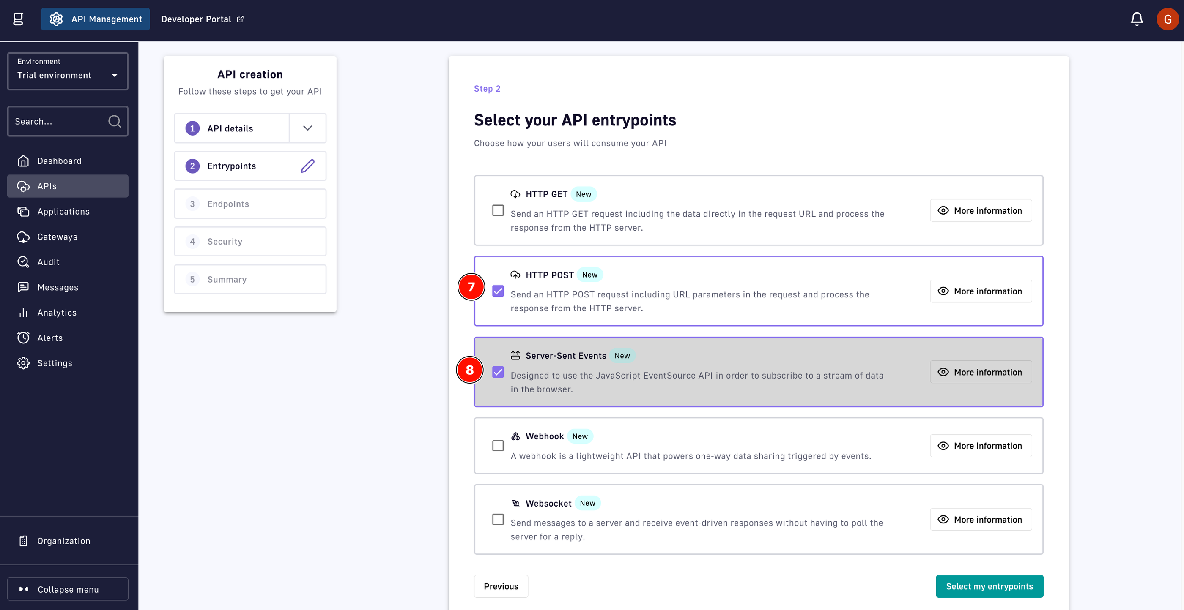View More information for Server-Sent Events

pyautogui.click(x=980, y=372)
